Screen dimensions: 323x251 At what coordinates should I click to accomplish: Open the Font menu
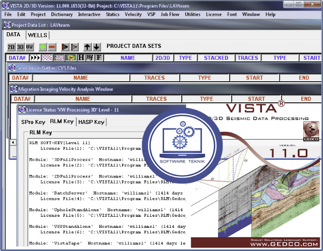232,15
